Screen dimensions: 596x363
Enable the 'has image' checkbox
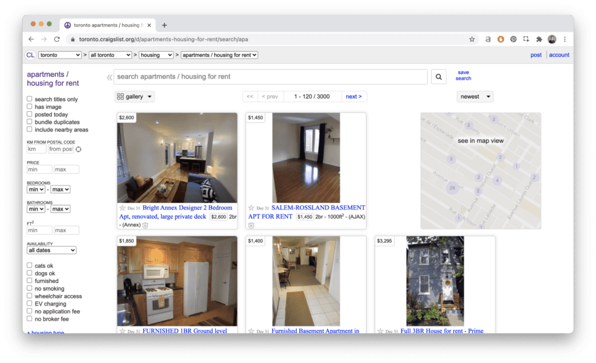coord(30,107)
